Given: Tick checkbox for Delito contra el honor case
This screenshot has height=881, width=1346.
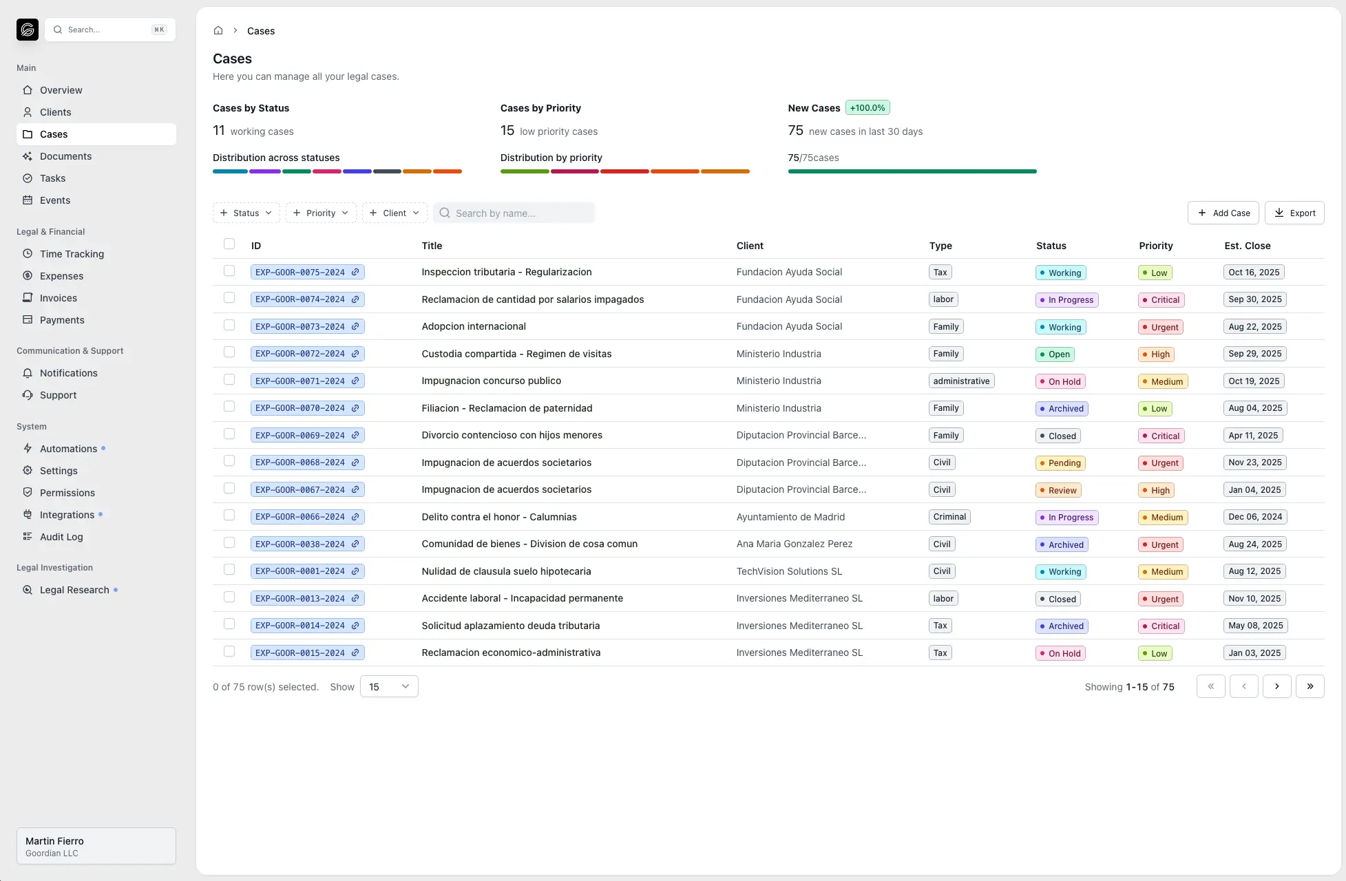Looking at the screenshot, I should pos(229,516).
